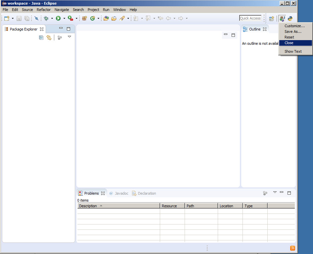313x254 pixels.
Task: Click the New Java Package icon
Action: [x=84, y=19]
